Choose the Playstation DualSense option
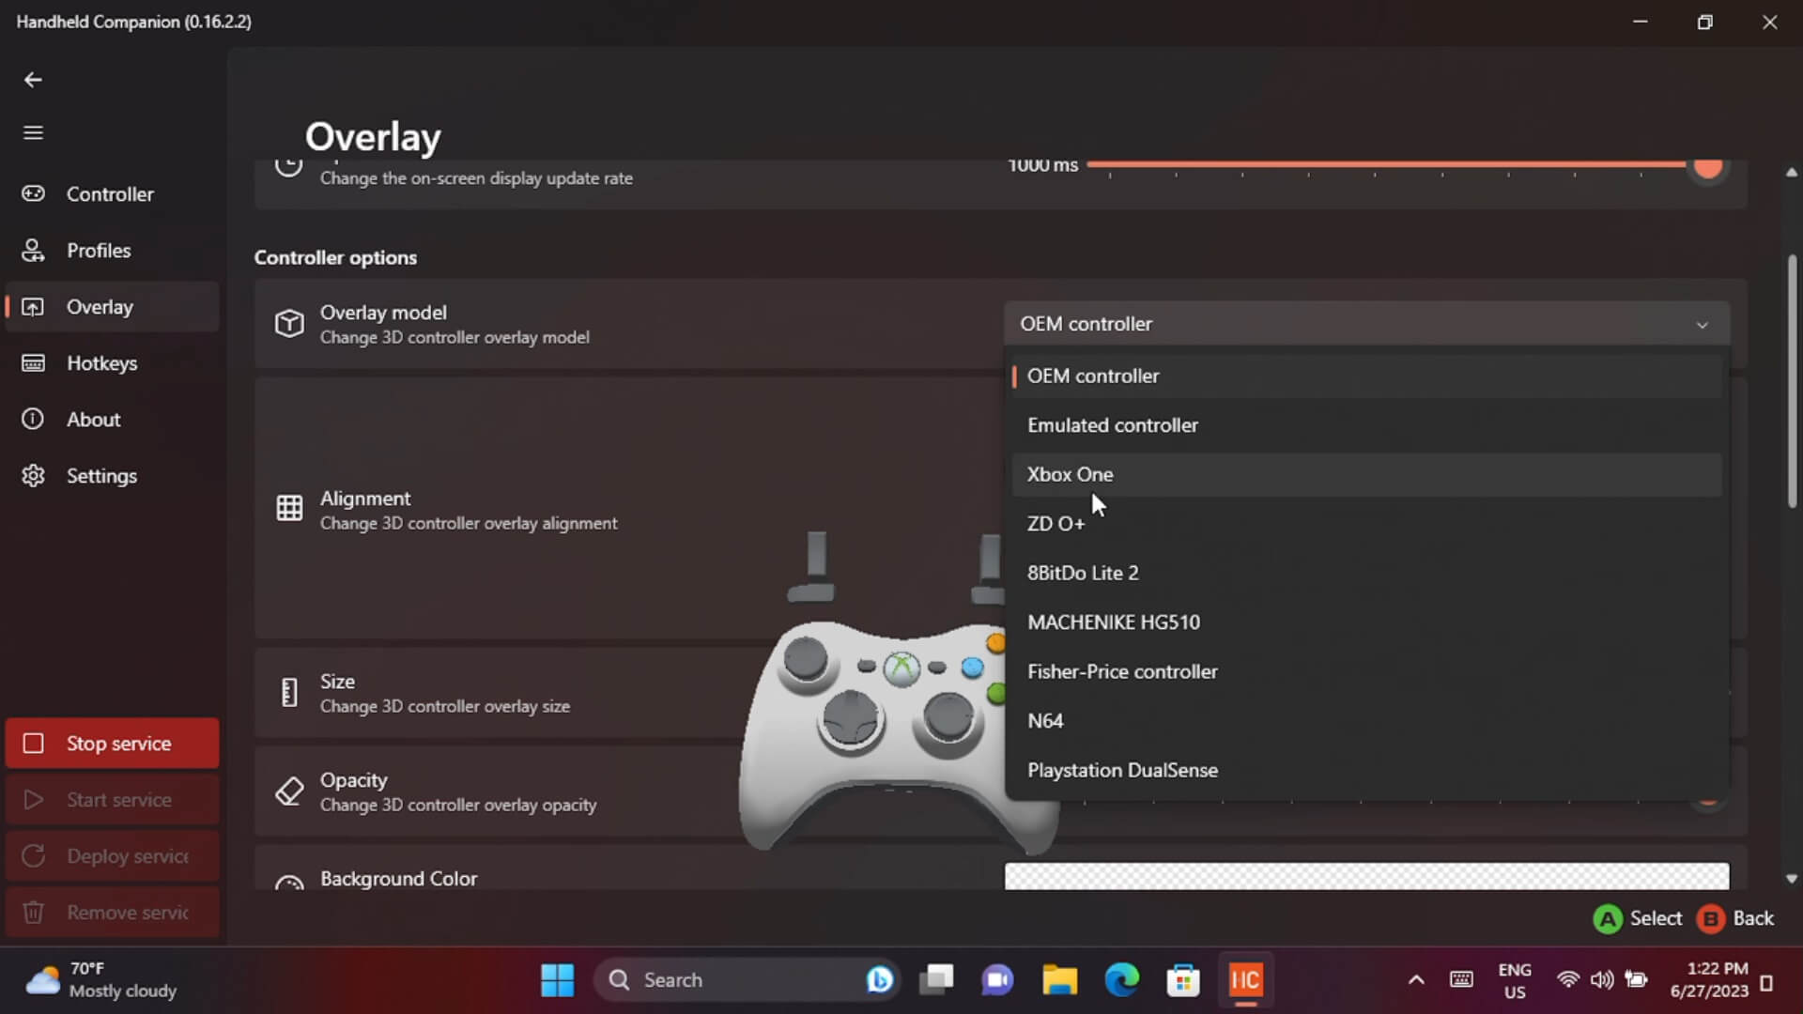 tap(1122, 770)
